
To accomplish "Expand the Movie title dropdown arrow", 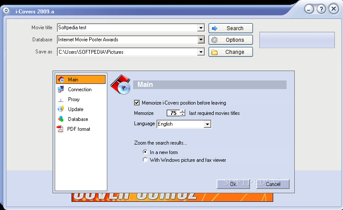I will 201,28.
